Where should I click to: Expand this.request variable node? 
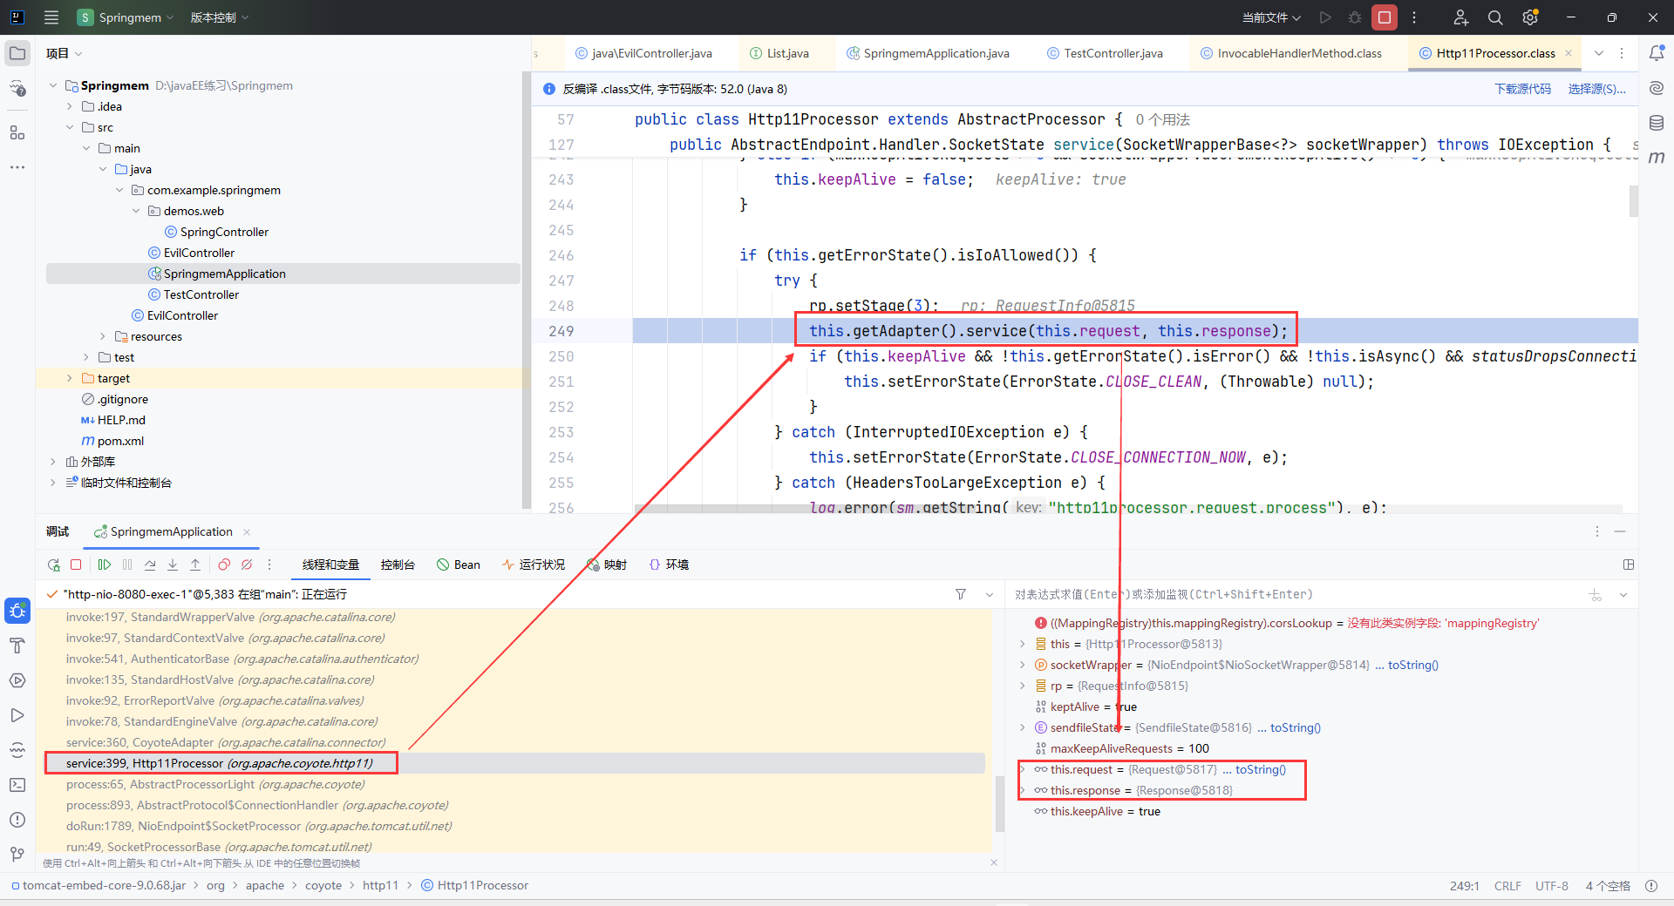click(x=1023, y=769)
